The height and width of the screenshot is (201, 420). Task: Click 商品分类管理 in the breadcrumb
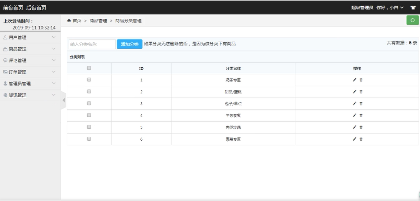coord(128,20)
